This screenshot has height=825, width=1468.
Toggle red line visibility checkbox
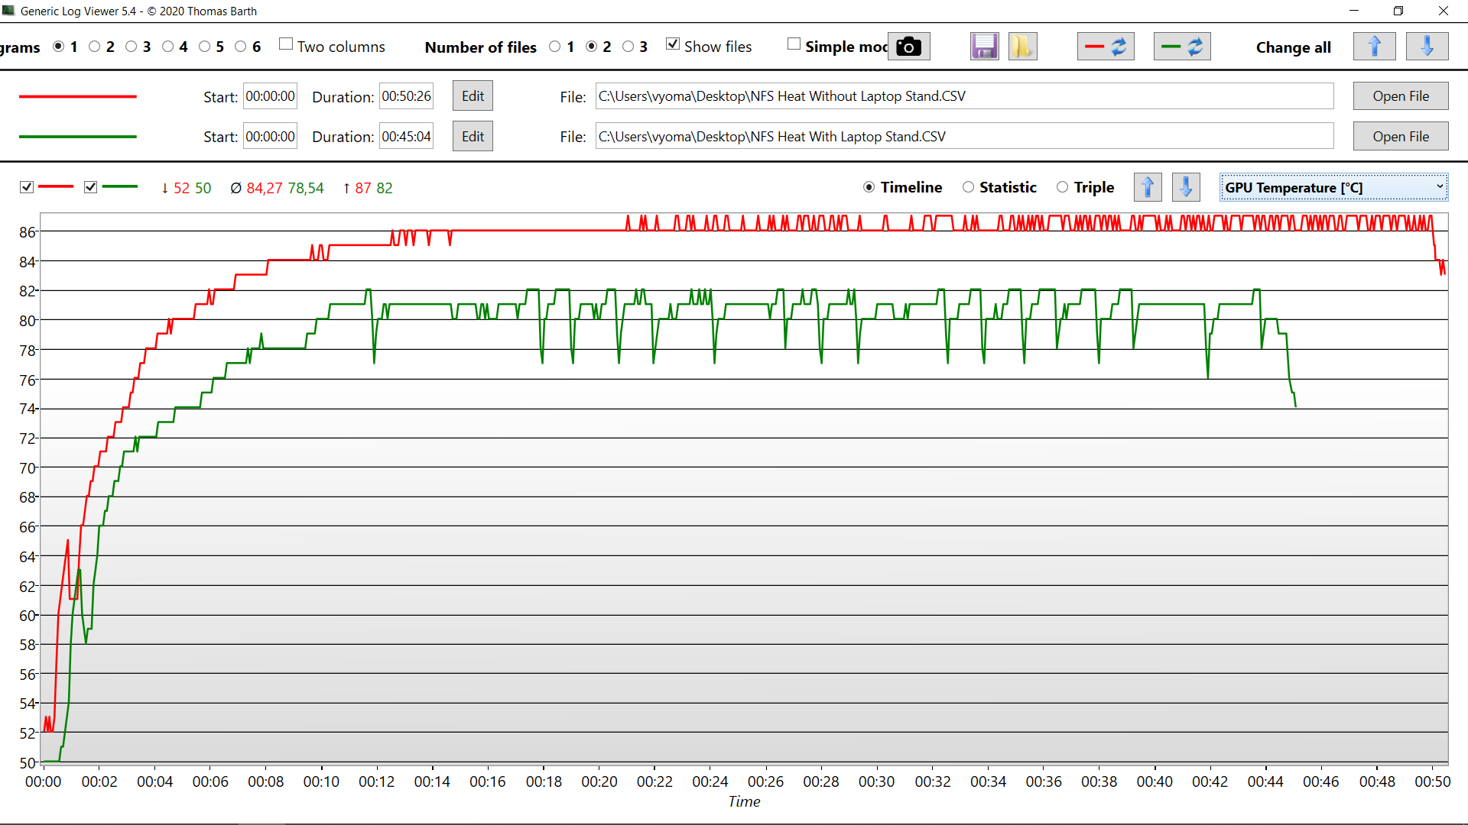click(x=27, y=187)
